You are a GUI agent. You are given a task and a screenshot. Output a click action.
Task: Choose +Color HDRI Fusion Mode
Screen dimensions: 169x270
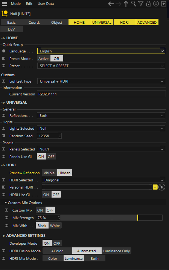[x=57, y=251]
